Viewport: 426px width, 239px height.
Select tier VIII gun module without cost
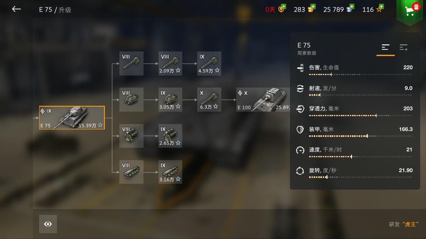point(131,63)
